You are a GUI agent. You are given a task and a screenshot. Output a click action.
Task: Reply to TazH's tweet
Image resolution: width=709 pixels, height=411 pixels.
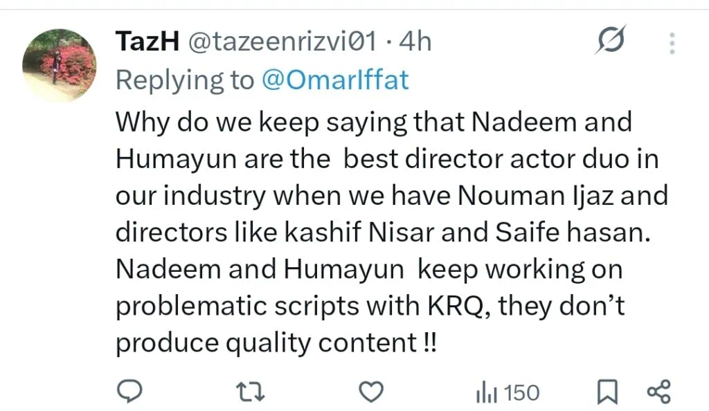tap(128, 393)
